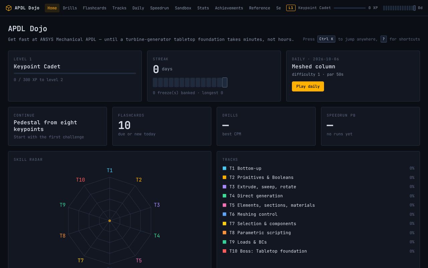Open track 'T1 Bottom-up'
Viewport: 428px width, 268px height.
[318, 168]
